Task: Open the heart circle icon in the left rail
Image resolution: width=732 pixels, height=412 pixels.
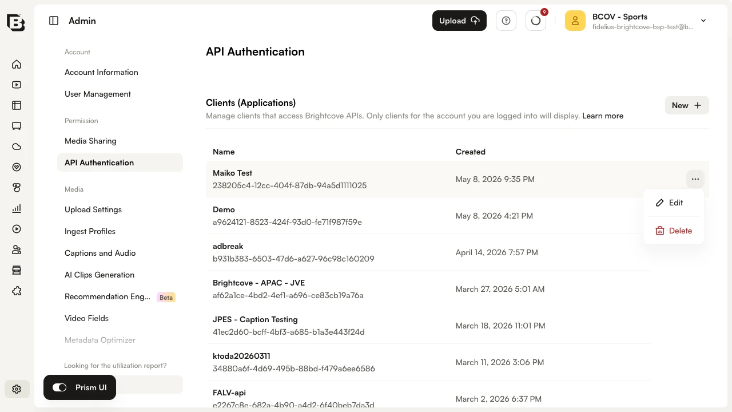Action: tap(17, 167)
